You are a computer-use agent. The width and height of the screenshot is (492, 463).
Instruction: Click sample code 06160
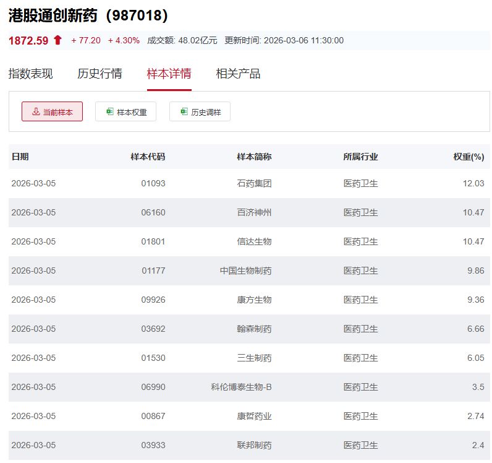(153, 212)
